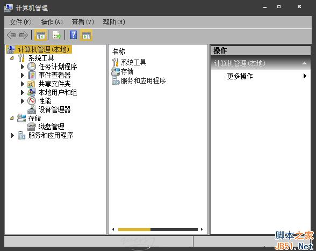Expand the Shared Folders (共享文件夹) node
Screen dimensions: 316x251
[23, 84]
